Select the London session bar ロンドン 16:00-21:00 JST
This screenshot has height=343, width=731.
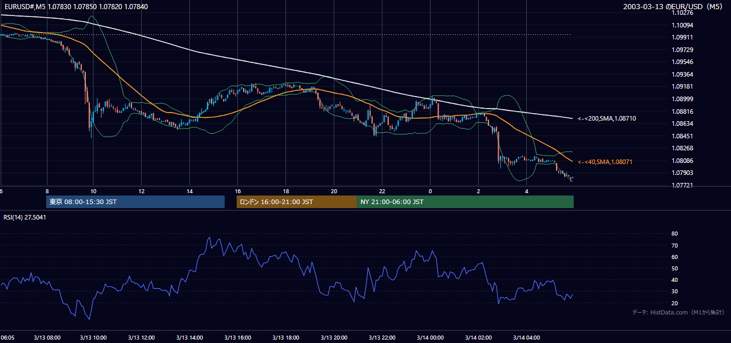pos(297,202)
